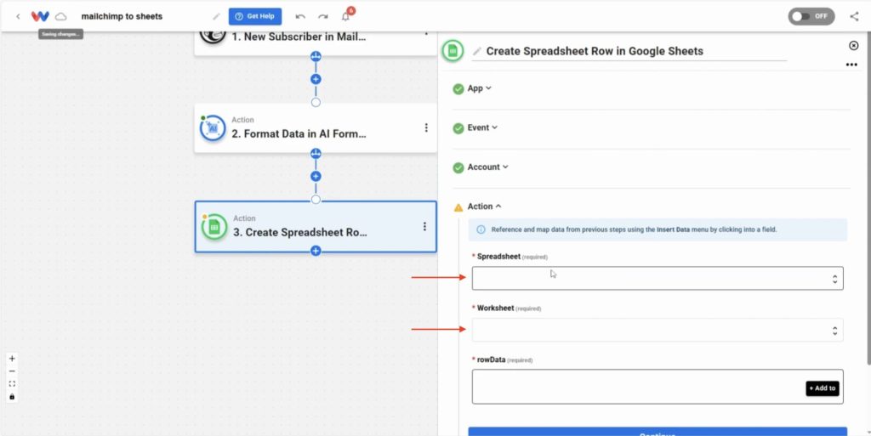Open the panel's three-dot more menu
This screenshot has width=871, height=436.
(851, 65)
